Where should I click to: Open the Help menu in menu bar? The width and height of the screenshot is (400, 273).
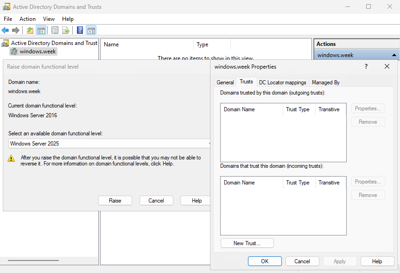(68, 19)
